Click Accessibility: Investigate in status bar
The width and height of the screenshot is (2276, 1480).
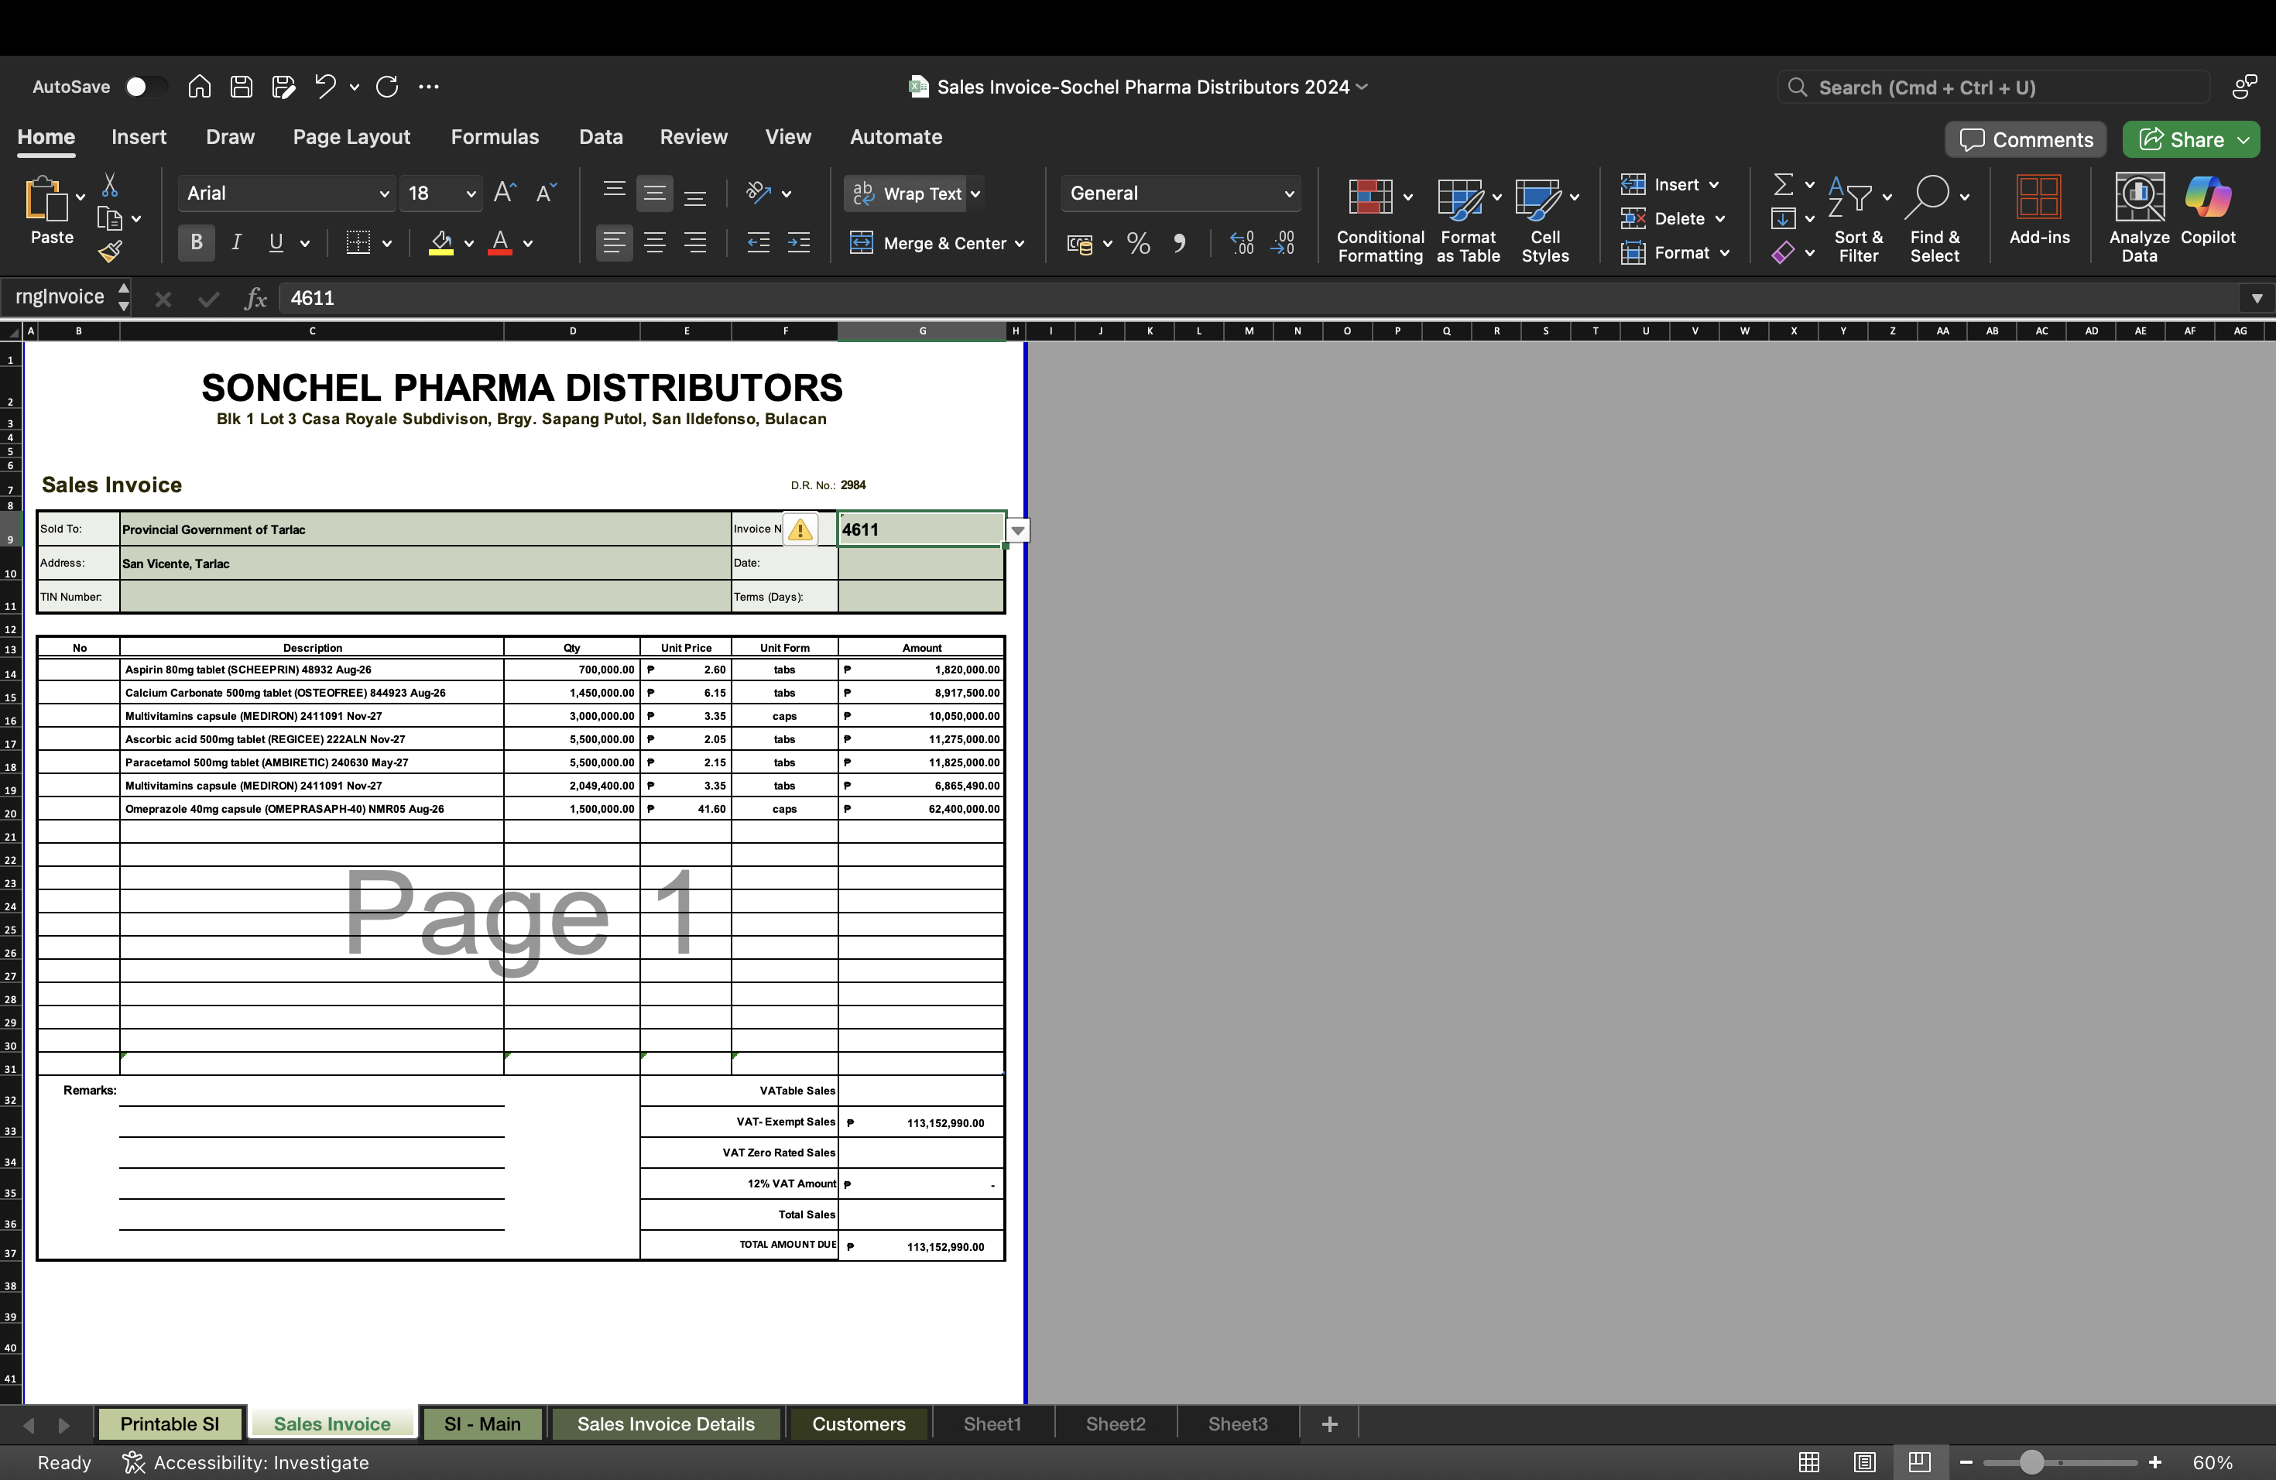click(x=245, y=1463)
